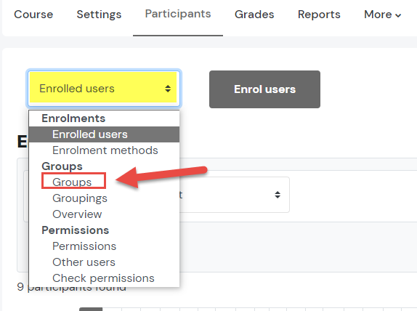The width and height of the screenshot is (417, 311).
Task: Choose Check permissions option
Action: 103,278
